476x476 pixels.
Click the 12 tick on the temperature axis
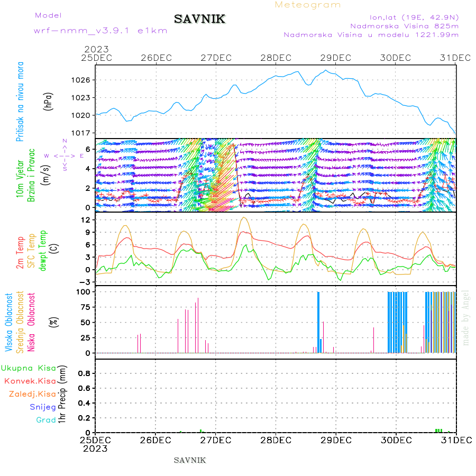tap(86, 220)
